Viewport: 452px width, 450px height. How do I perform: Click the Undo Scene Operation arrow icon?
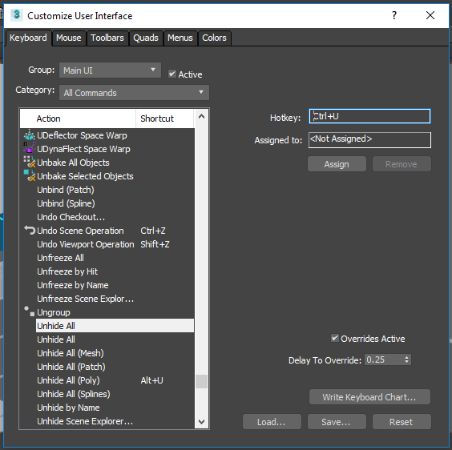point(30,230)
